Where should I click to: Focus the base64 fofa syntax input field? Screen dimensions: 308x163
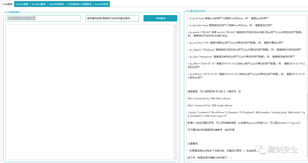coord(43,18)
